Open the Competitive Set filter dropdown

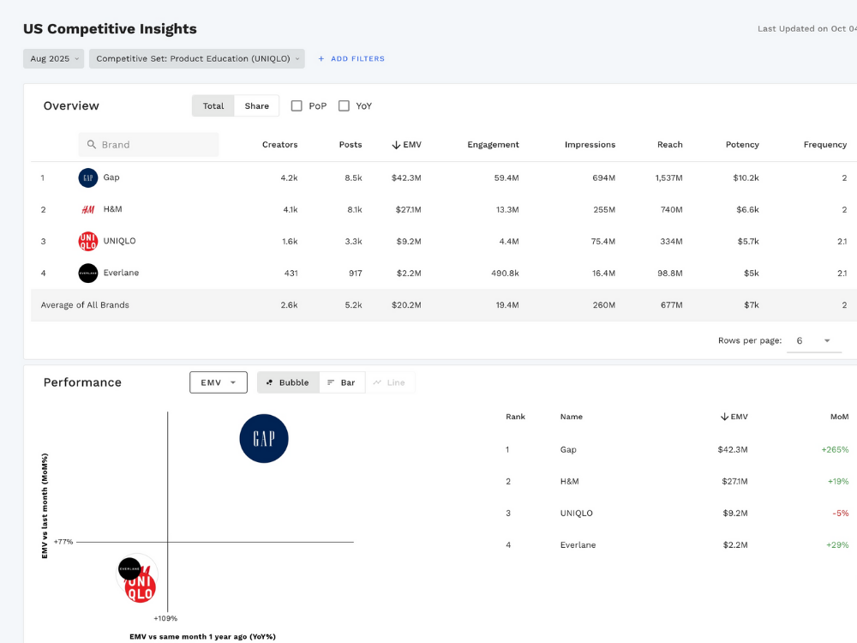pos(196,59)
